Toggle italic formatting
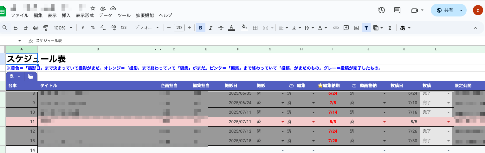The height and width of the screenshot is (153, 485). (211, 28)
